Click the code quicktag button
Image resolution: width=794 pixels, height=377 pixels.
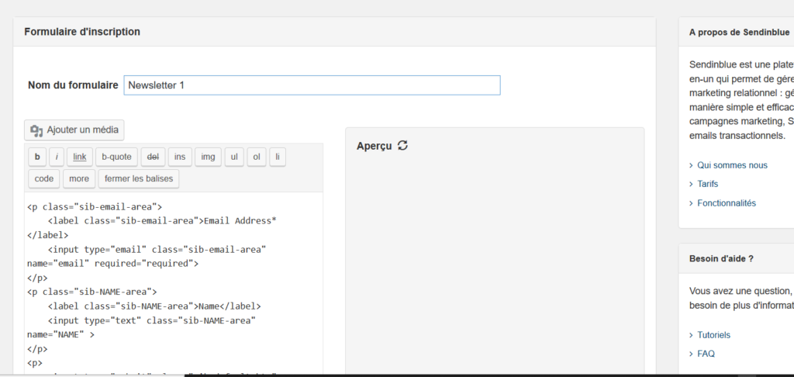coord(44,179)
